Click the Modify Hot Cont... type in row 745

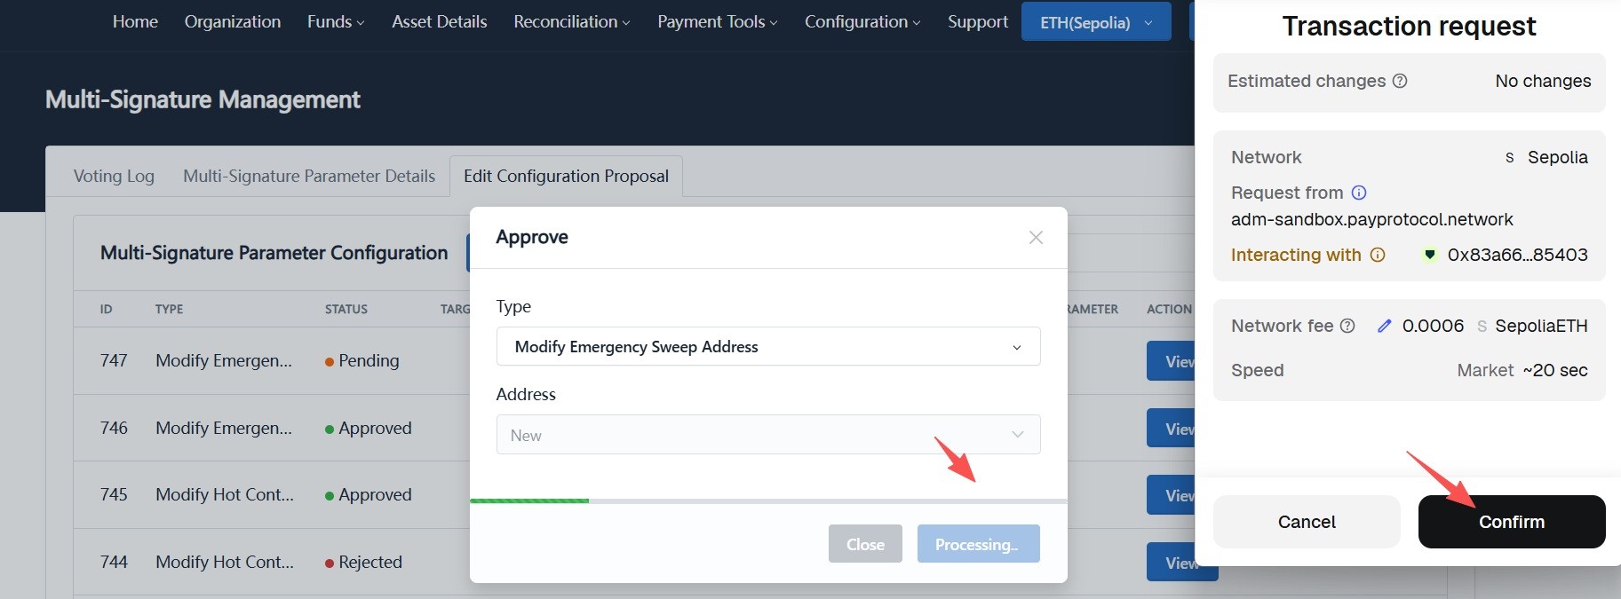tap(225, 494)
